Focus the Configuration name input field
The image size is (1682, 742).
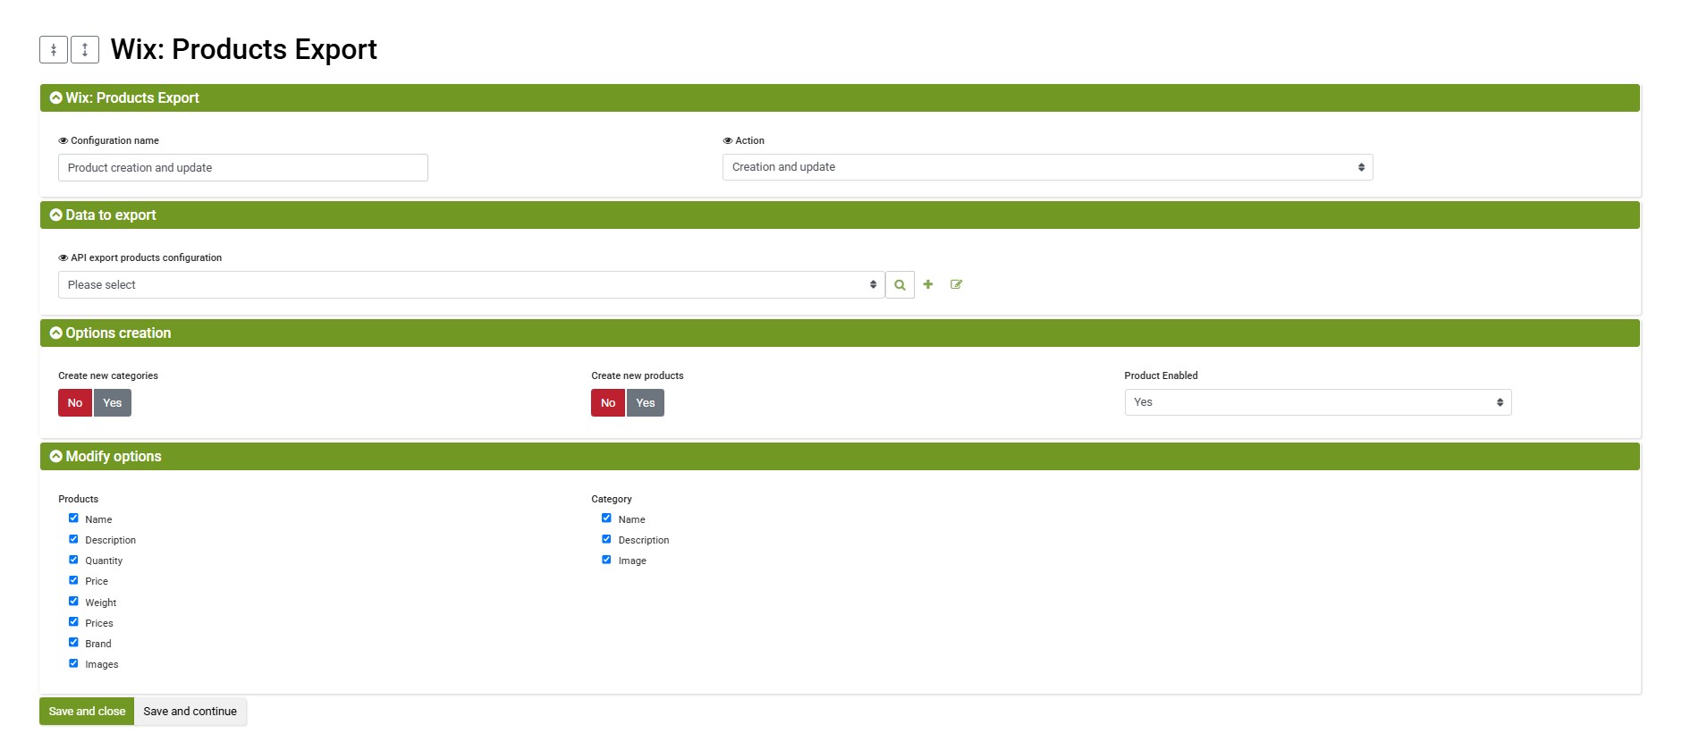243,167
